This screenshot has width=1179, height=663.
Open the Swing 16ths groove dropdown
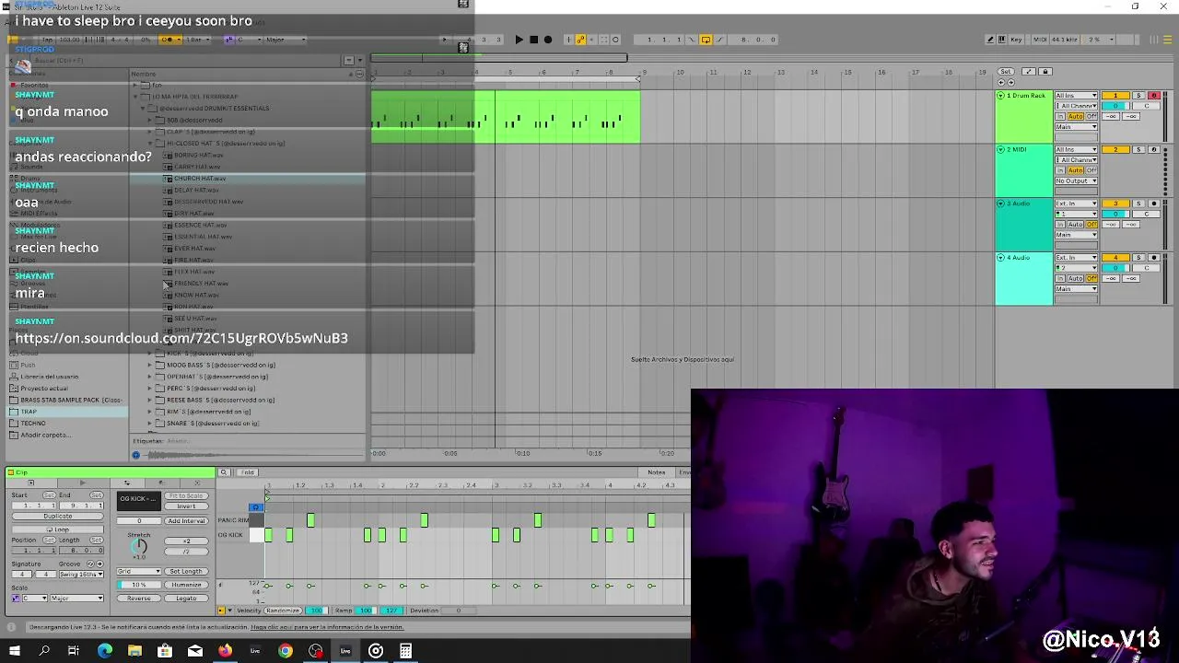pos(81,575)
